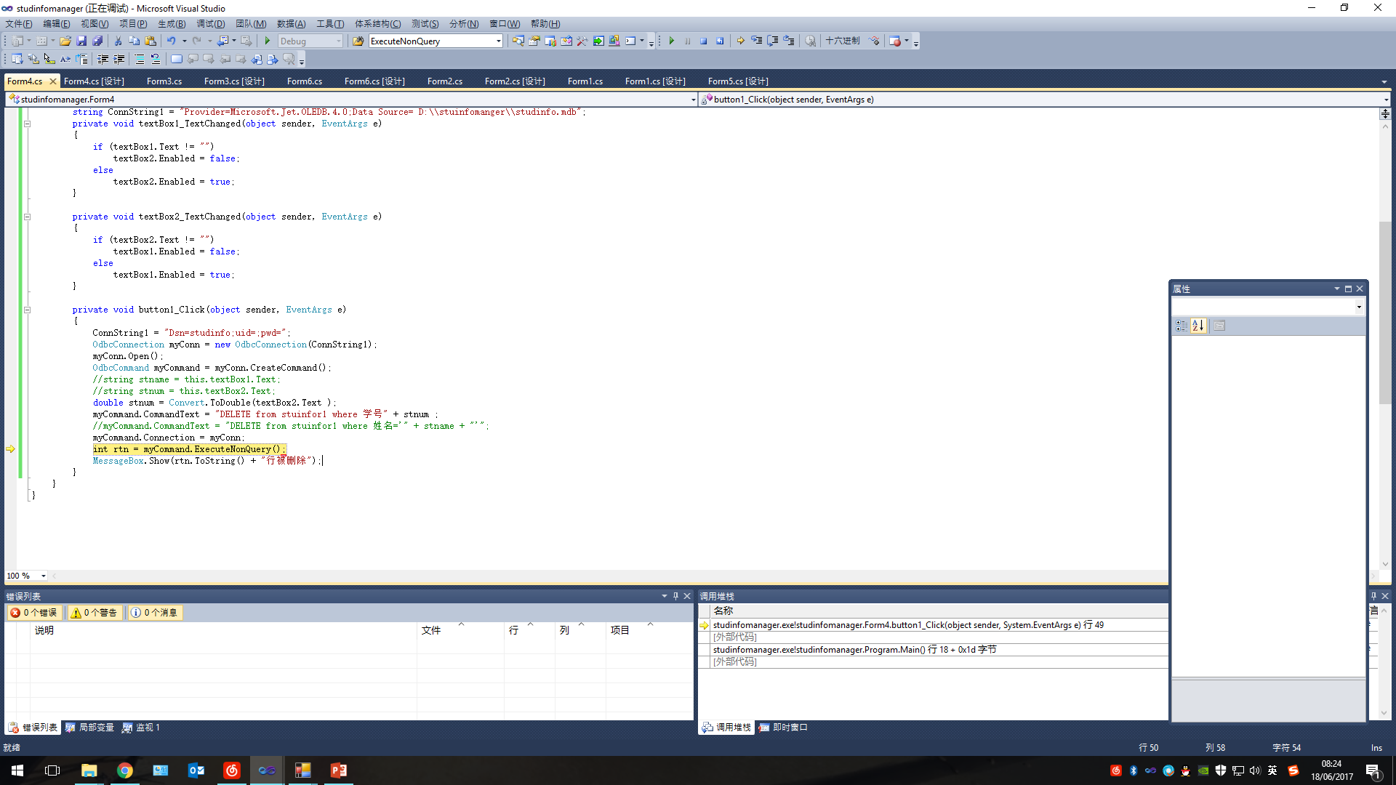The height and width of the screenshot is (785, 1396).
Task: Open the Windows Start menu
Action: (17, 770)
